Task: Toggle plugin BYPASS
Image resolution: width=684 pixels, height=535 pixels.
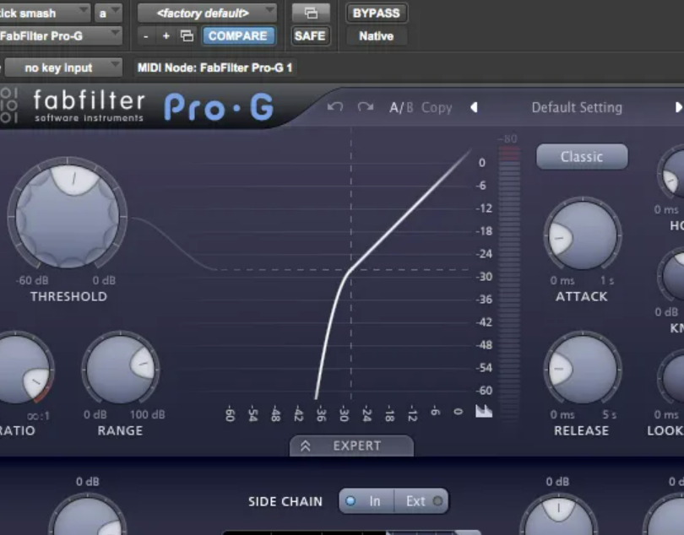Action: [x=376, y=14]
